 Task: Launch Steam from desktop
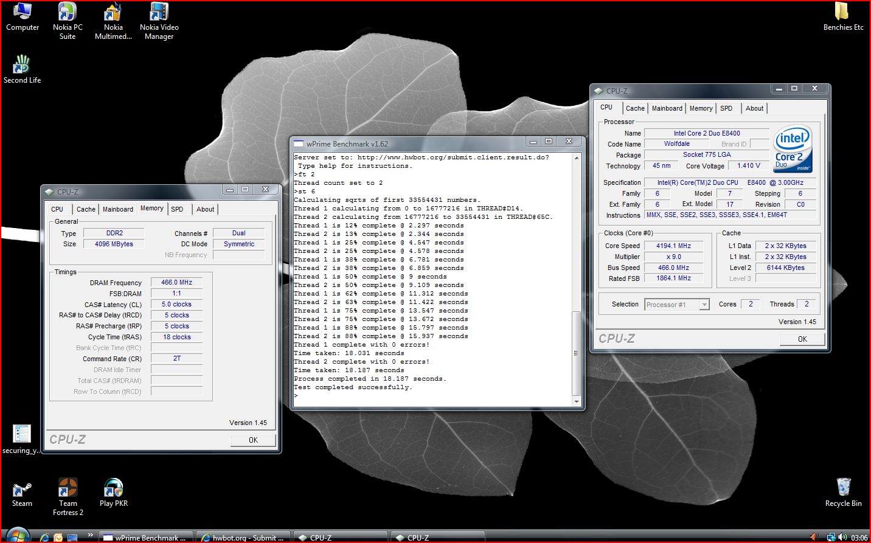tap(22, 493)
